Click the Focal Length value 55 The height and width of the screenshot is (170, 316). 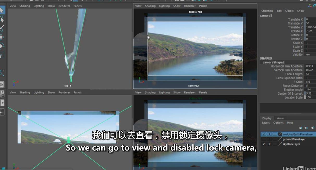311,74
